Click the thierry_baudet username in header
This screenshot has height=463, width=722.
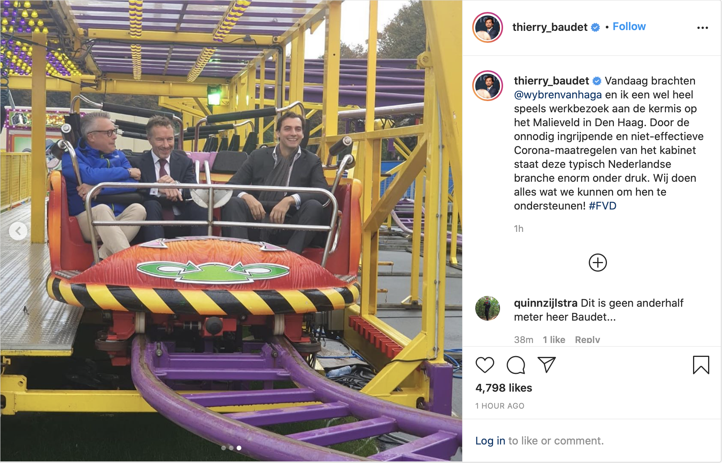pos(550,27)
